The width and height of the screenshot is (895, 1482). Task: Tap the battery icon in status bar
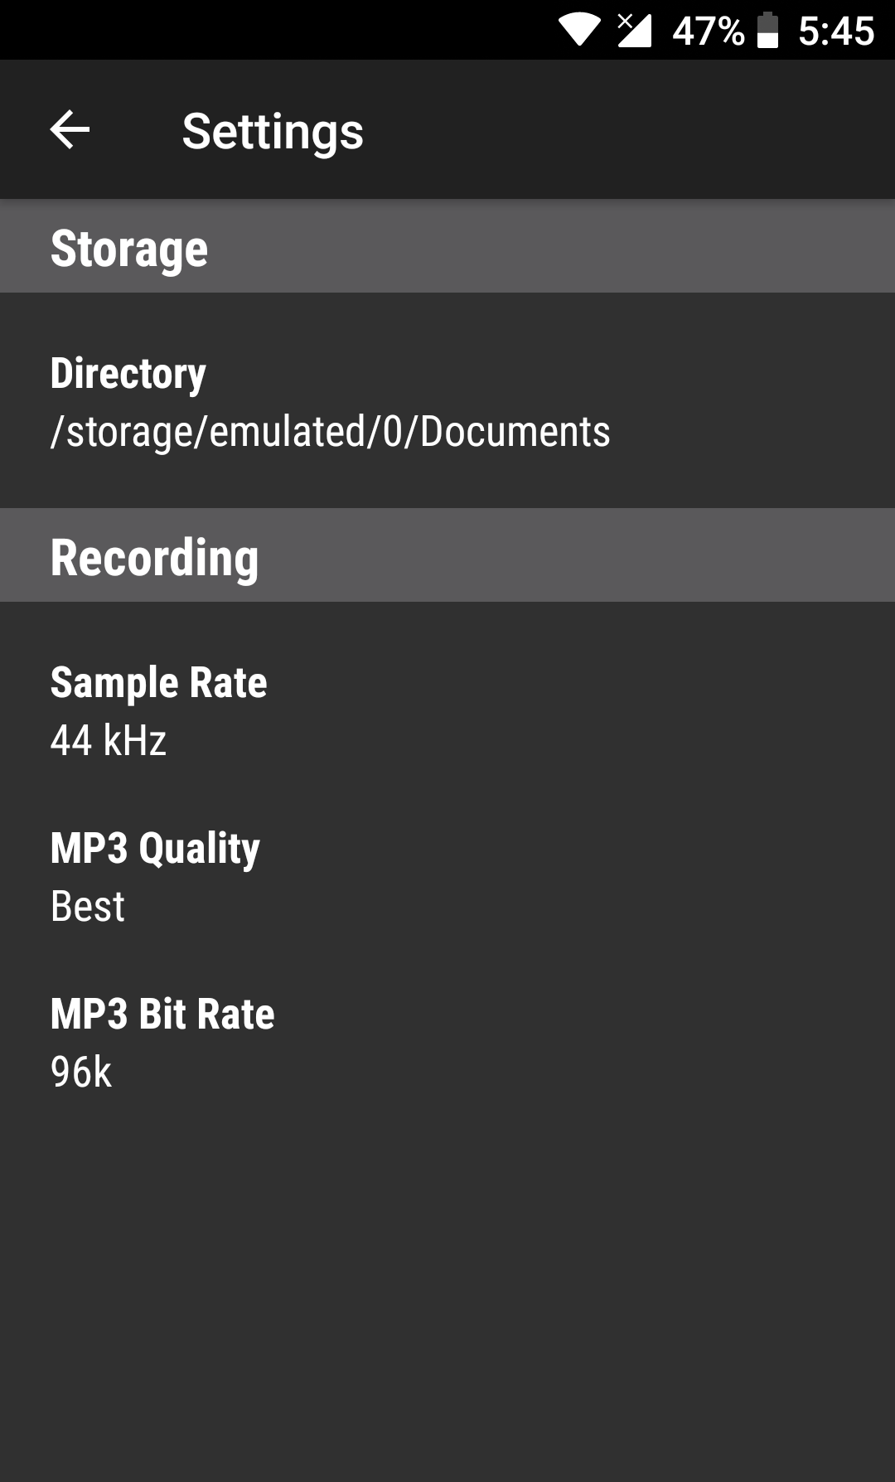point(768,30)
